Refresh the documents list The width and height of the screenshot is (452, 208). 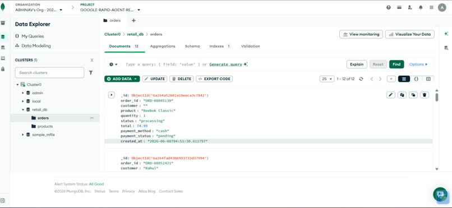pos(361,79)
